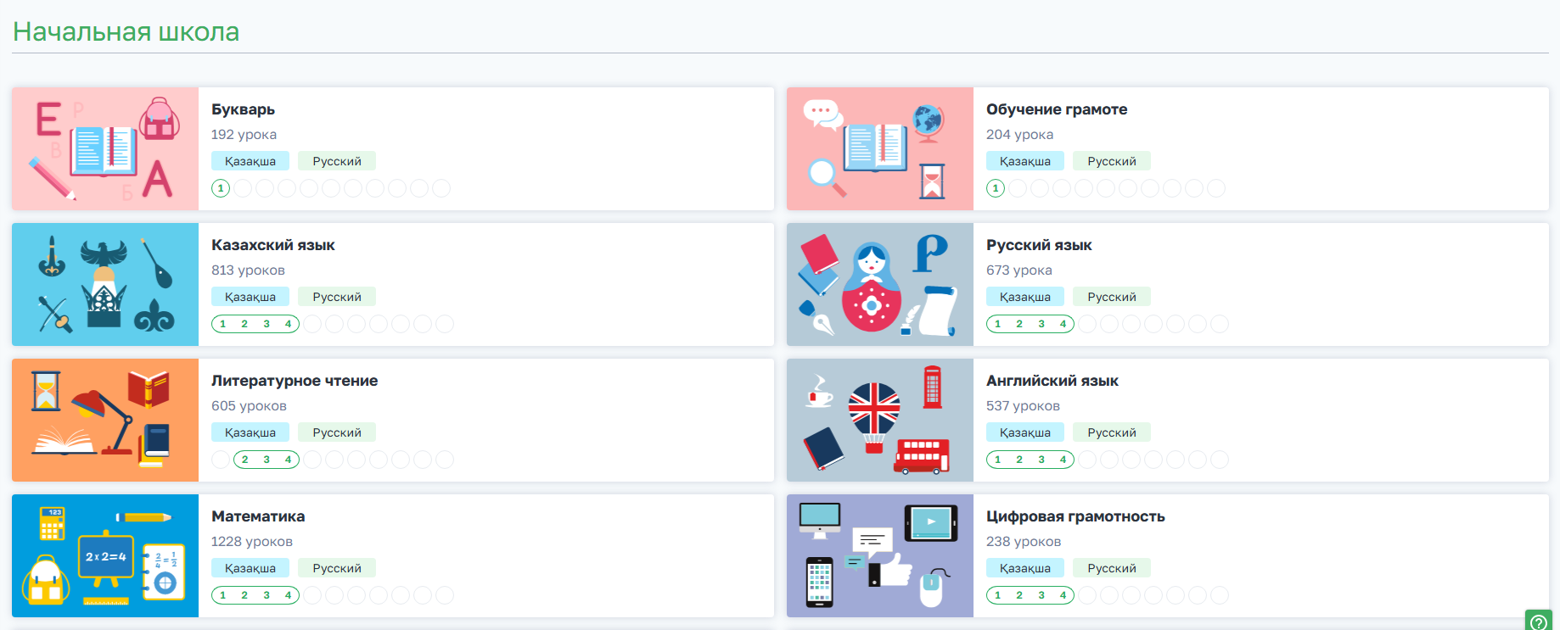Viewport: 1560px width, 630px height.
Task: Open the Русский язык matryoshka illustration
Action: pos(879,285)
